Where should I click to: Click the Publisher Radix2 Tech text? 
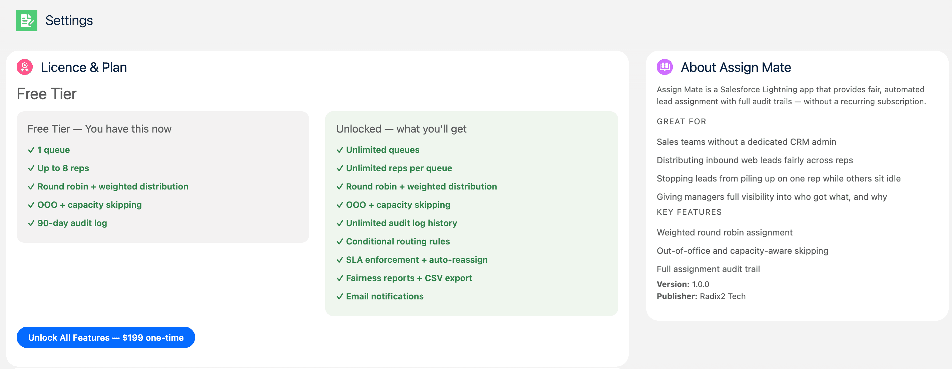click(701, 296)
